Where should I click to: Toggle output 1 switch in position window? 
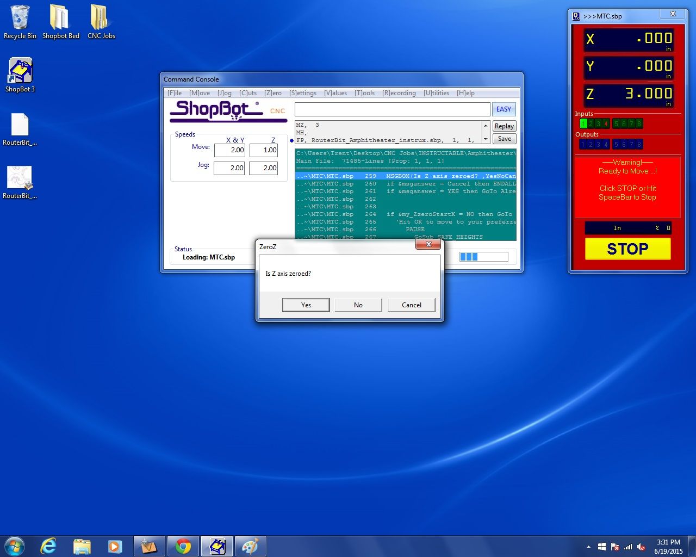pos(583,144)
